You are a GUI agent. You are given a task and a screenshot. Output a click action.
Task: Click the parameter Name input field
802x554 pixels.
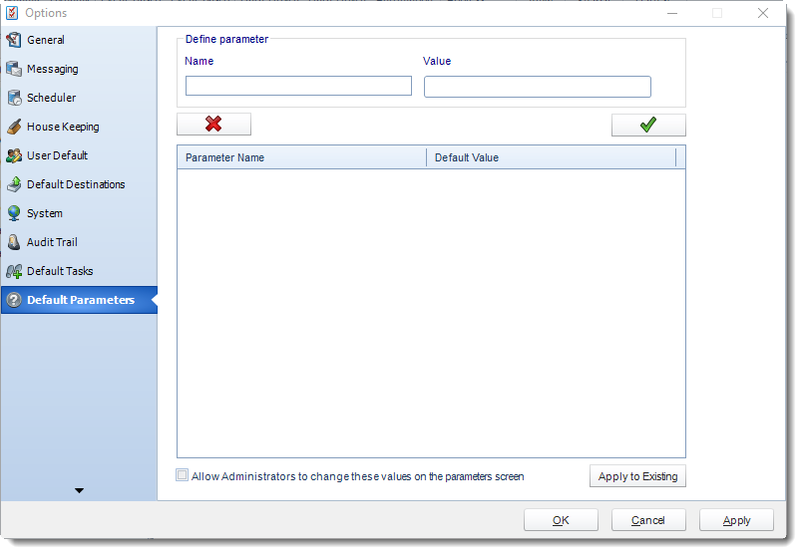[x=298, y=86]
